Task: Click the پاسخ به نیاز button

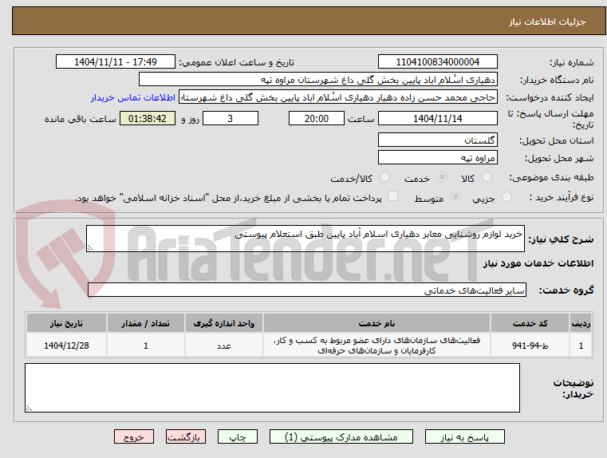Action: tap(464, 436)
